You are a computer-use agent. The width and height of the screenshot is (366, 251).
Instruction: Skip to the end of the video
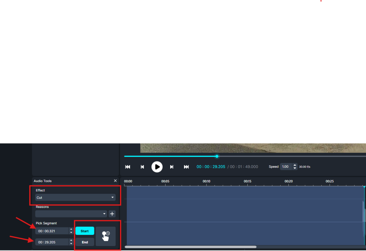[186, 167]
